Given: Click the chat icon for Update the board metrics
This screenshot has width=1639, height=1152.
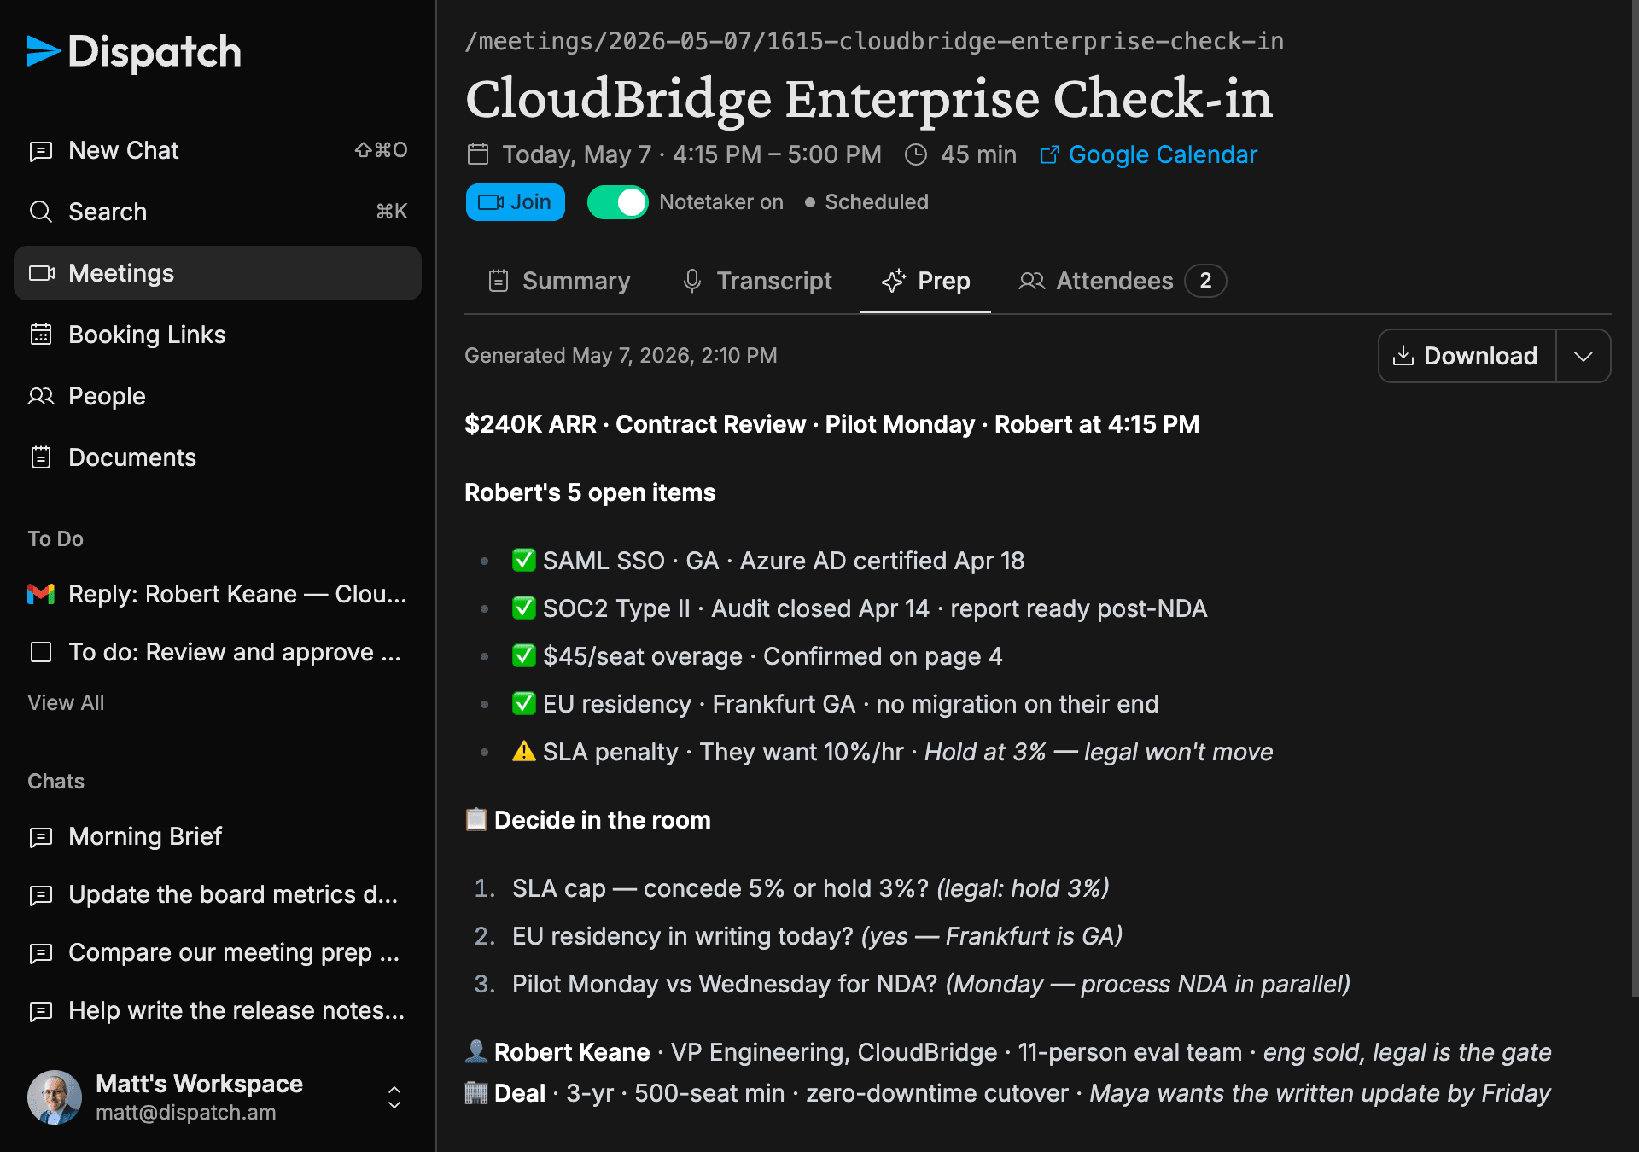Looking at the screenshot, I should coord(41,895).
